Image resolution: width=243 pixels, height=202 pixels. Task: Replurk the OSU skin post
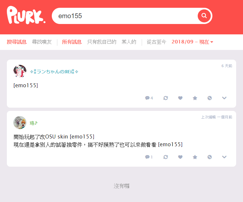pyautogui.click(x=165, y=157)
